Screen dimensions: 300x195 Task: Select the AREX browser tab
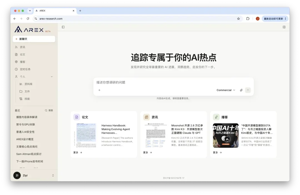point(55,11)
